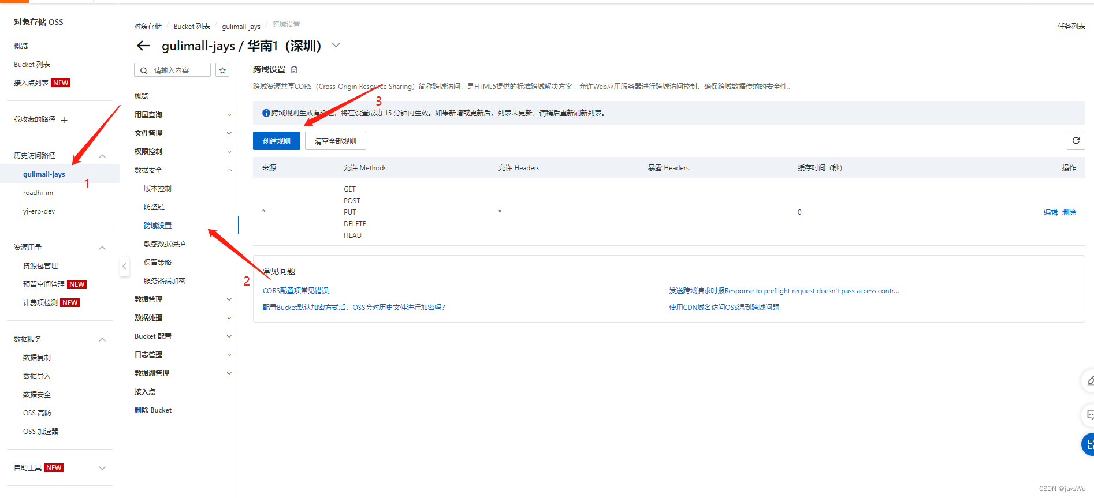Collapse the side menu with the arrow handle

click(124, 267)
